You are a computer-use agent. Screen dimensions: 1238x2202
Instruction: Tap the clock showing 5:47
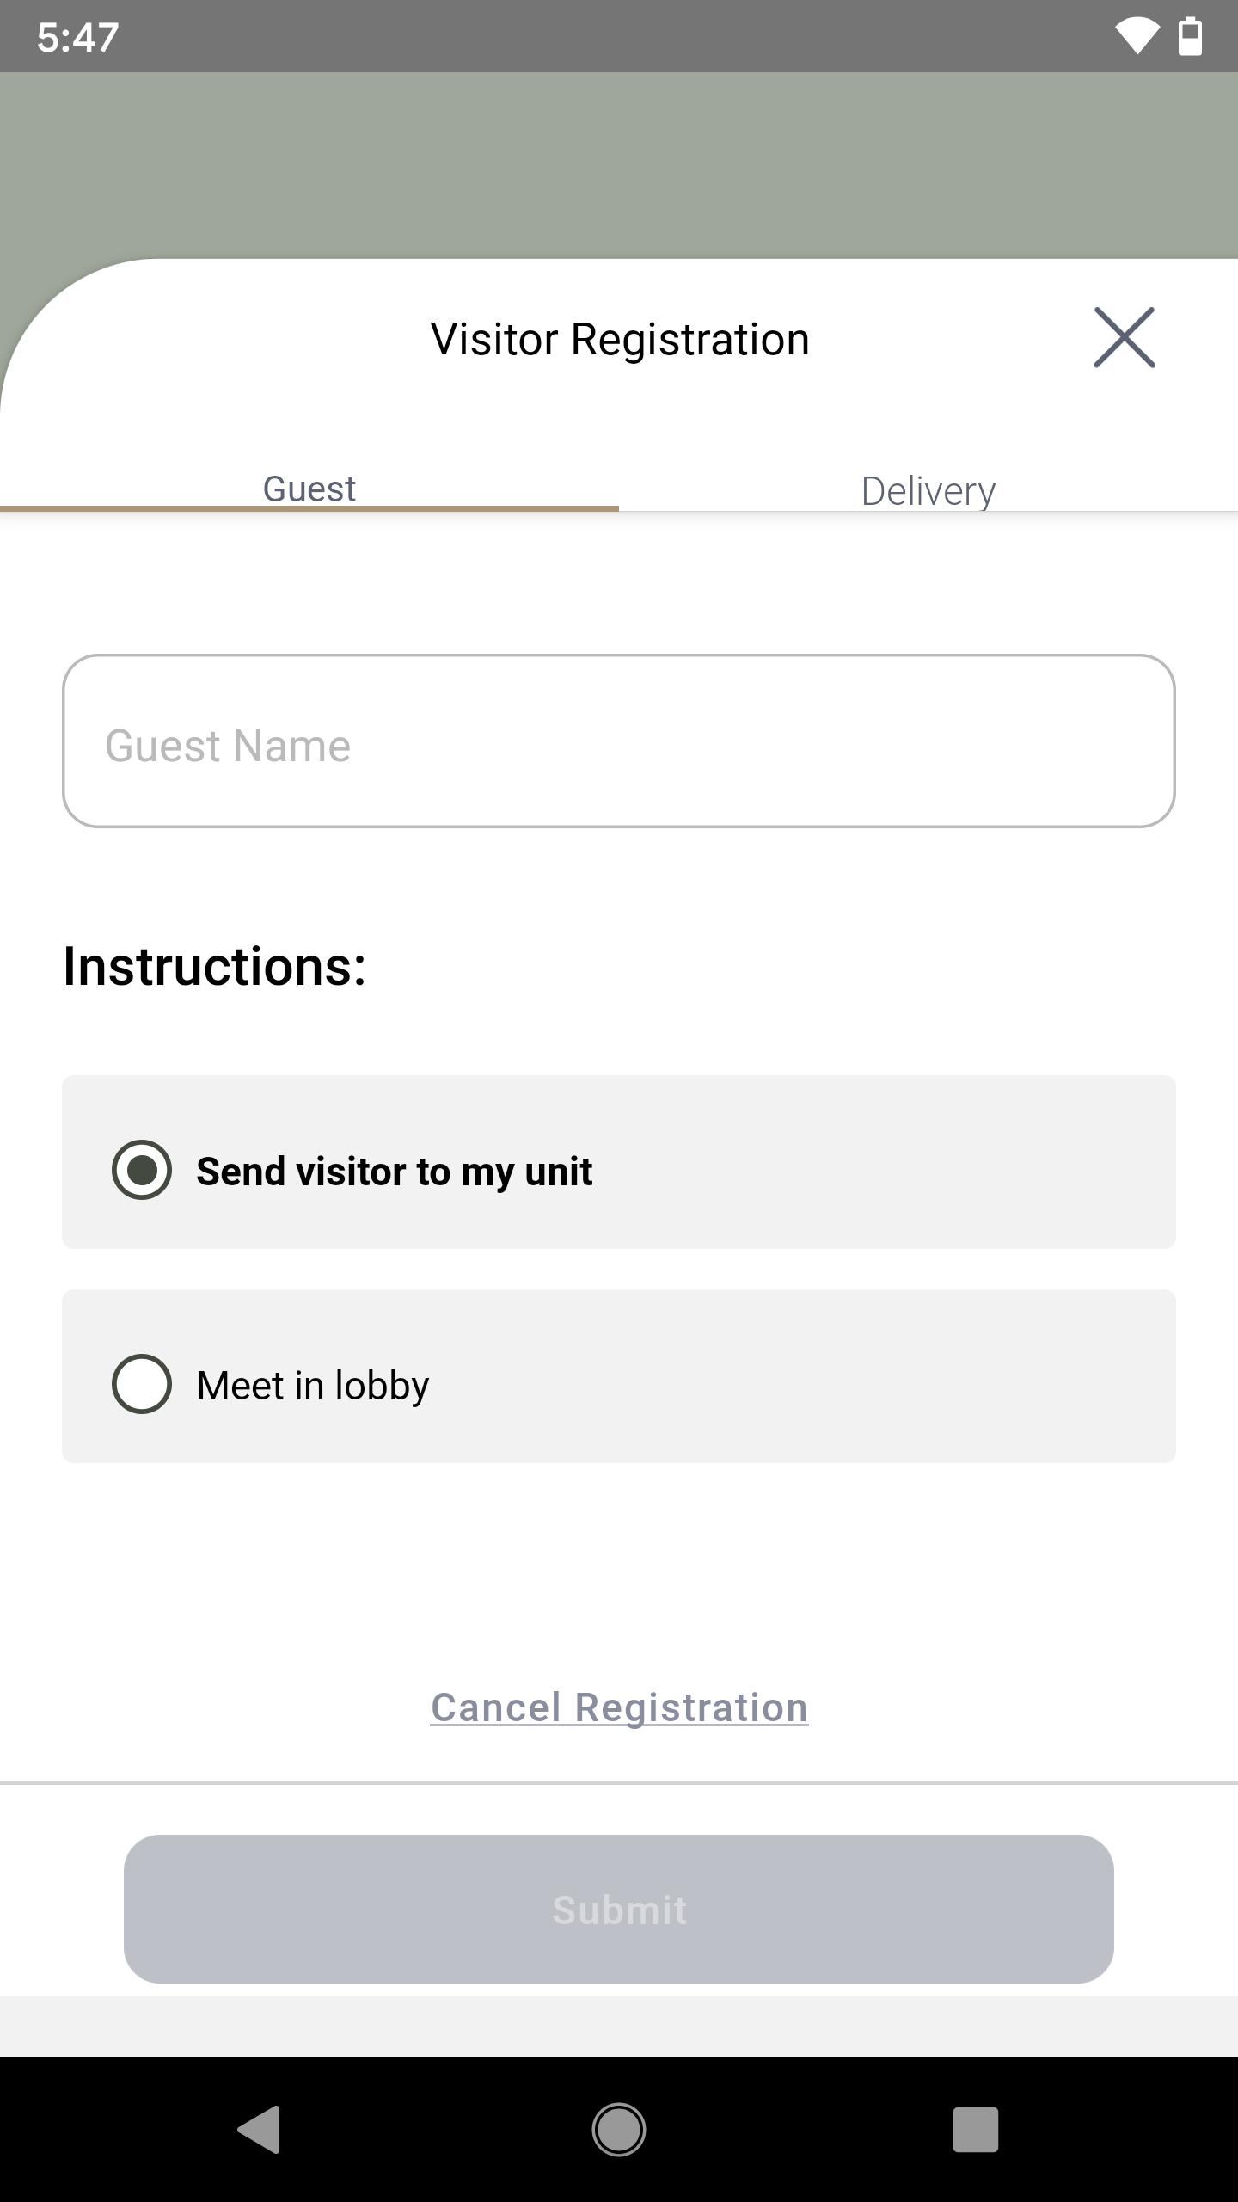point(77,38)
